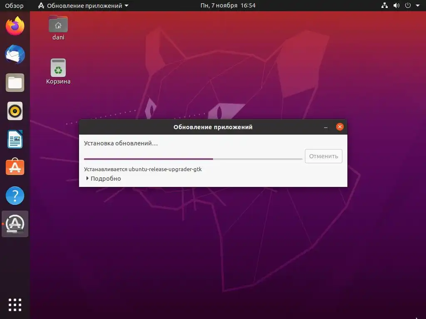This screenshot has height=319, width=426.
Task: Open LibreOffice Writer from the dock
Action: (15, 139)
